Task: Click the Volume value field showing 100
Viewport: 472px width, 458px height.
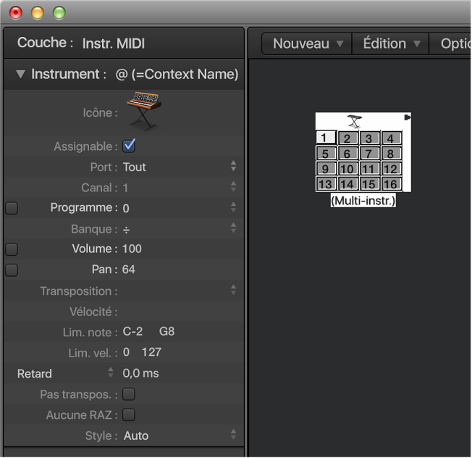Action: tap(132, 249)
